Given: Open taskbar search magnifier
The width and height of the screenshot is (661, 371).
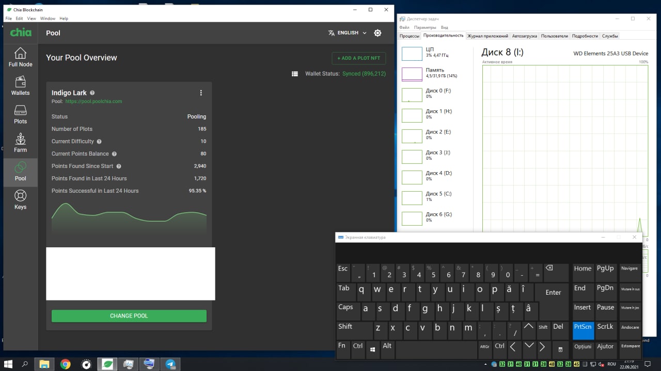Looking at the screenshot, I should point(25,364).
